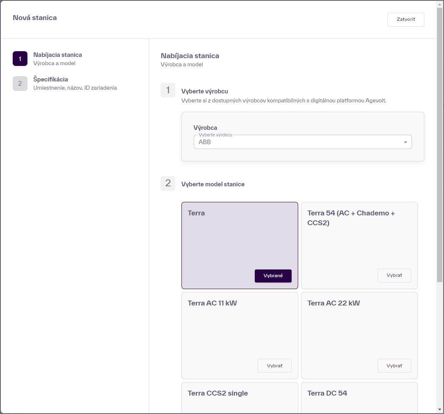The image size is (444, 414).
Task: Click the Terra AC 22 kW card title
Action: 333,303
